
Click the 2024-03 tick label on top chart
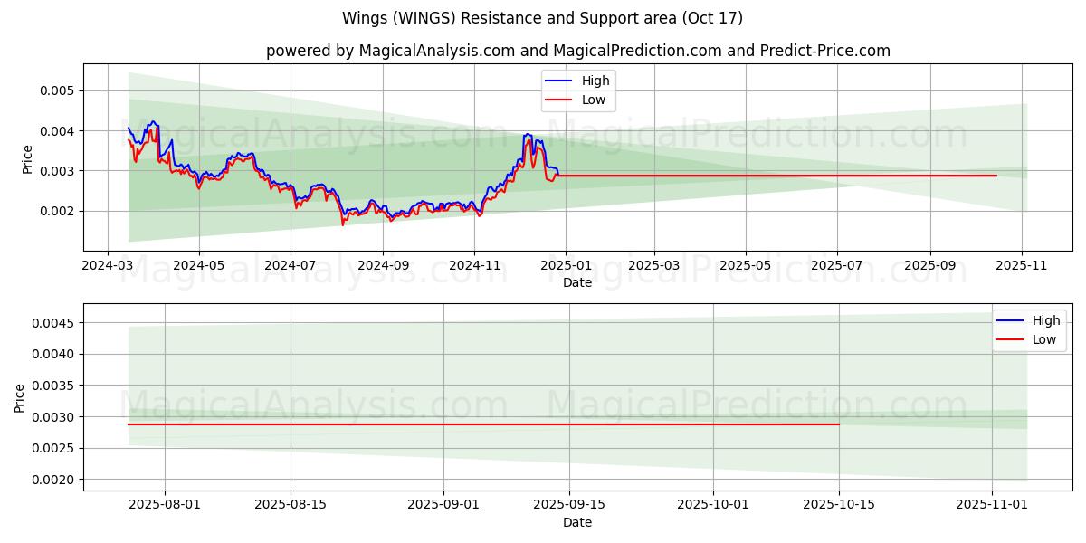click(x=108, y=266)
